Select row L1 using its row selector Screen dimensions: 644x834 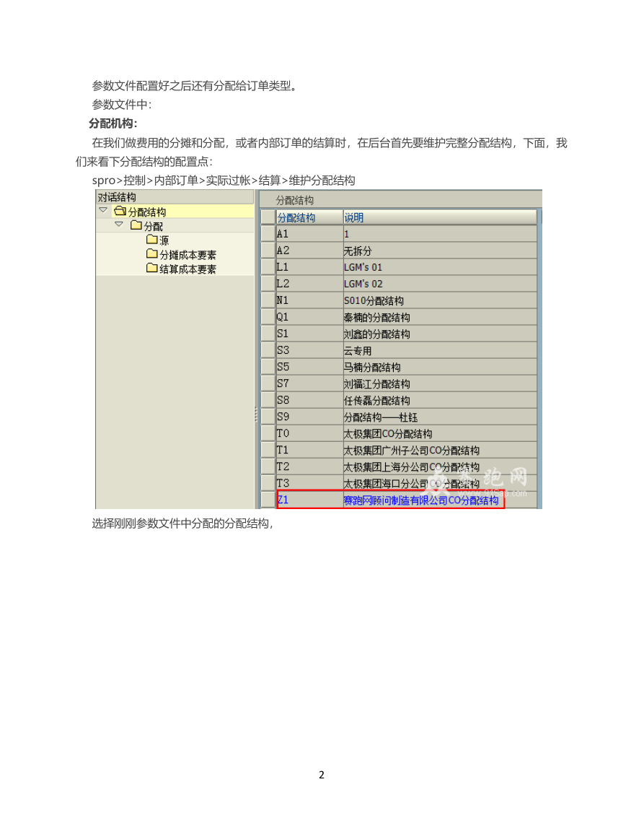tap(268, 267)
